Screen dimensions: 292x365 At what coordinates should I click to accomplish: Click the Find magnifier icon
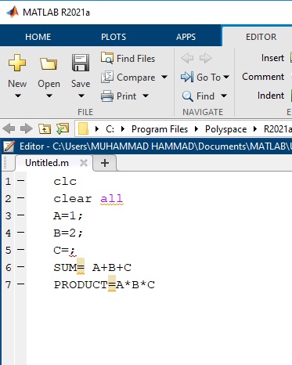coord(187,96)
